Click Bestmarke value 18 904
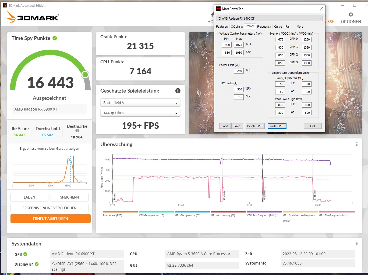 click(77, 137)
